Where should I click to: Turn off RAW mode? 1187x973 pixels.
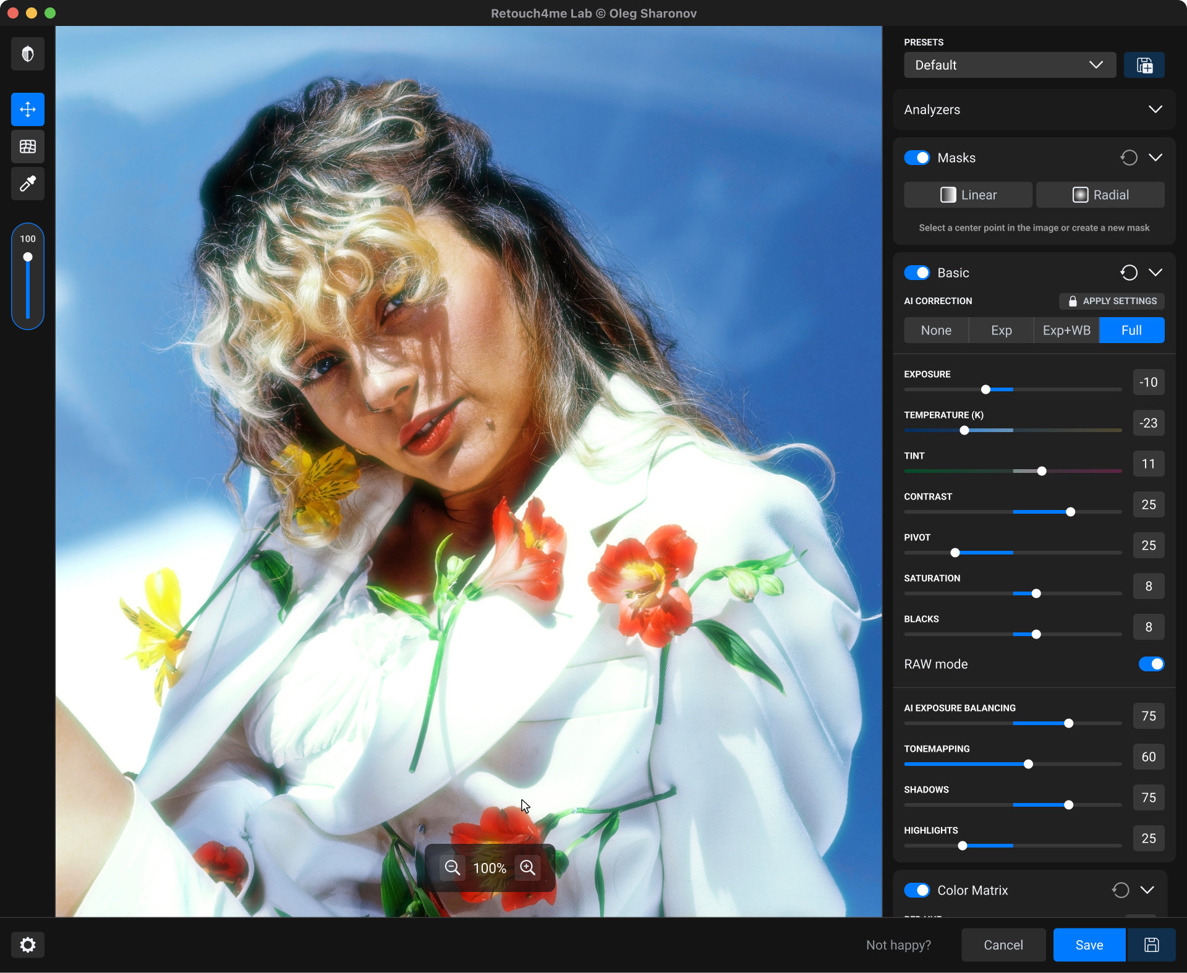click(1151, 664)
